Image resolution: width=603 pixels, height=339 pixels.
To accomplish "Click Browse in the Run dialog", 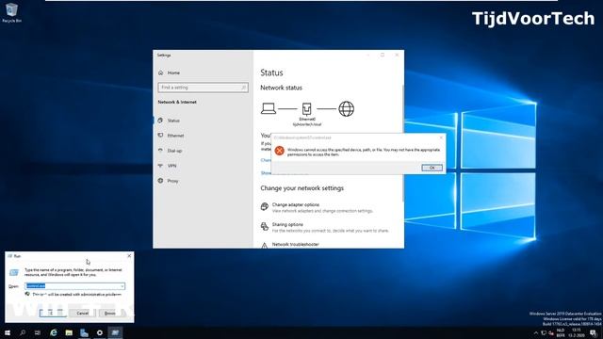I will pyautogui.click(x=110, y=314).
